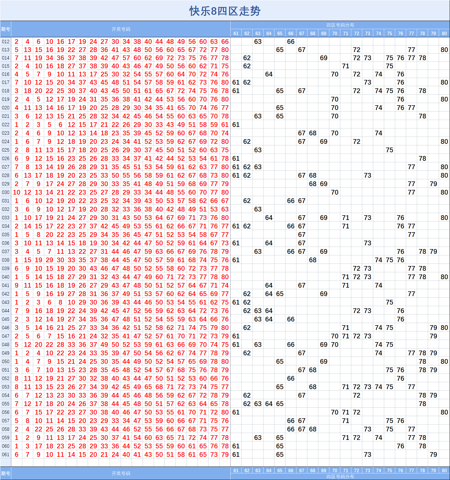
Task: Select column header 61 in top header row
Action: pos(236,33)
